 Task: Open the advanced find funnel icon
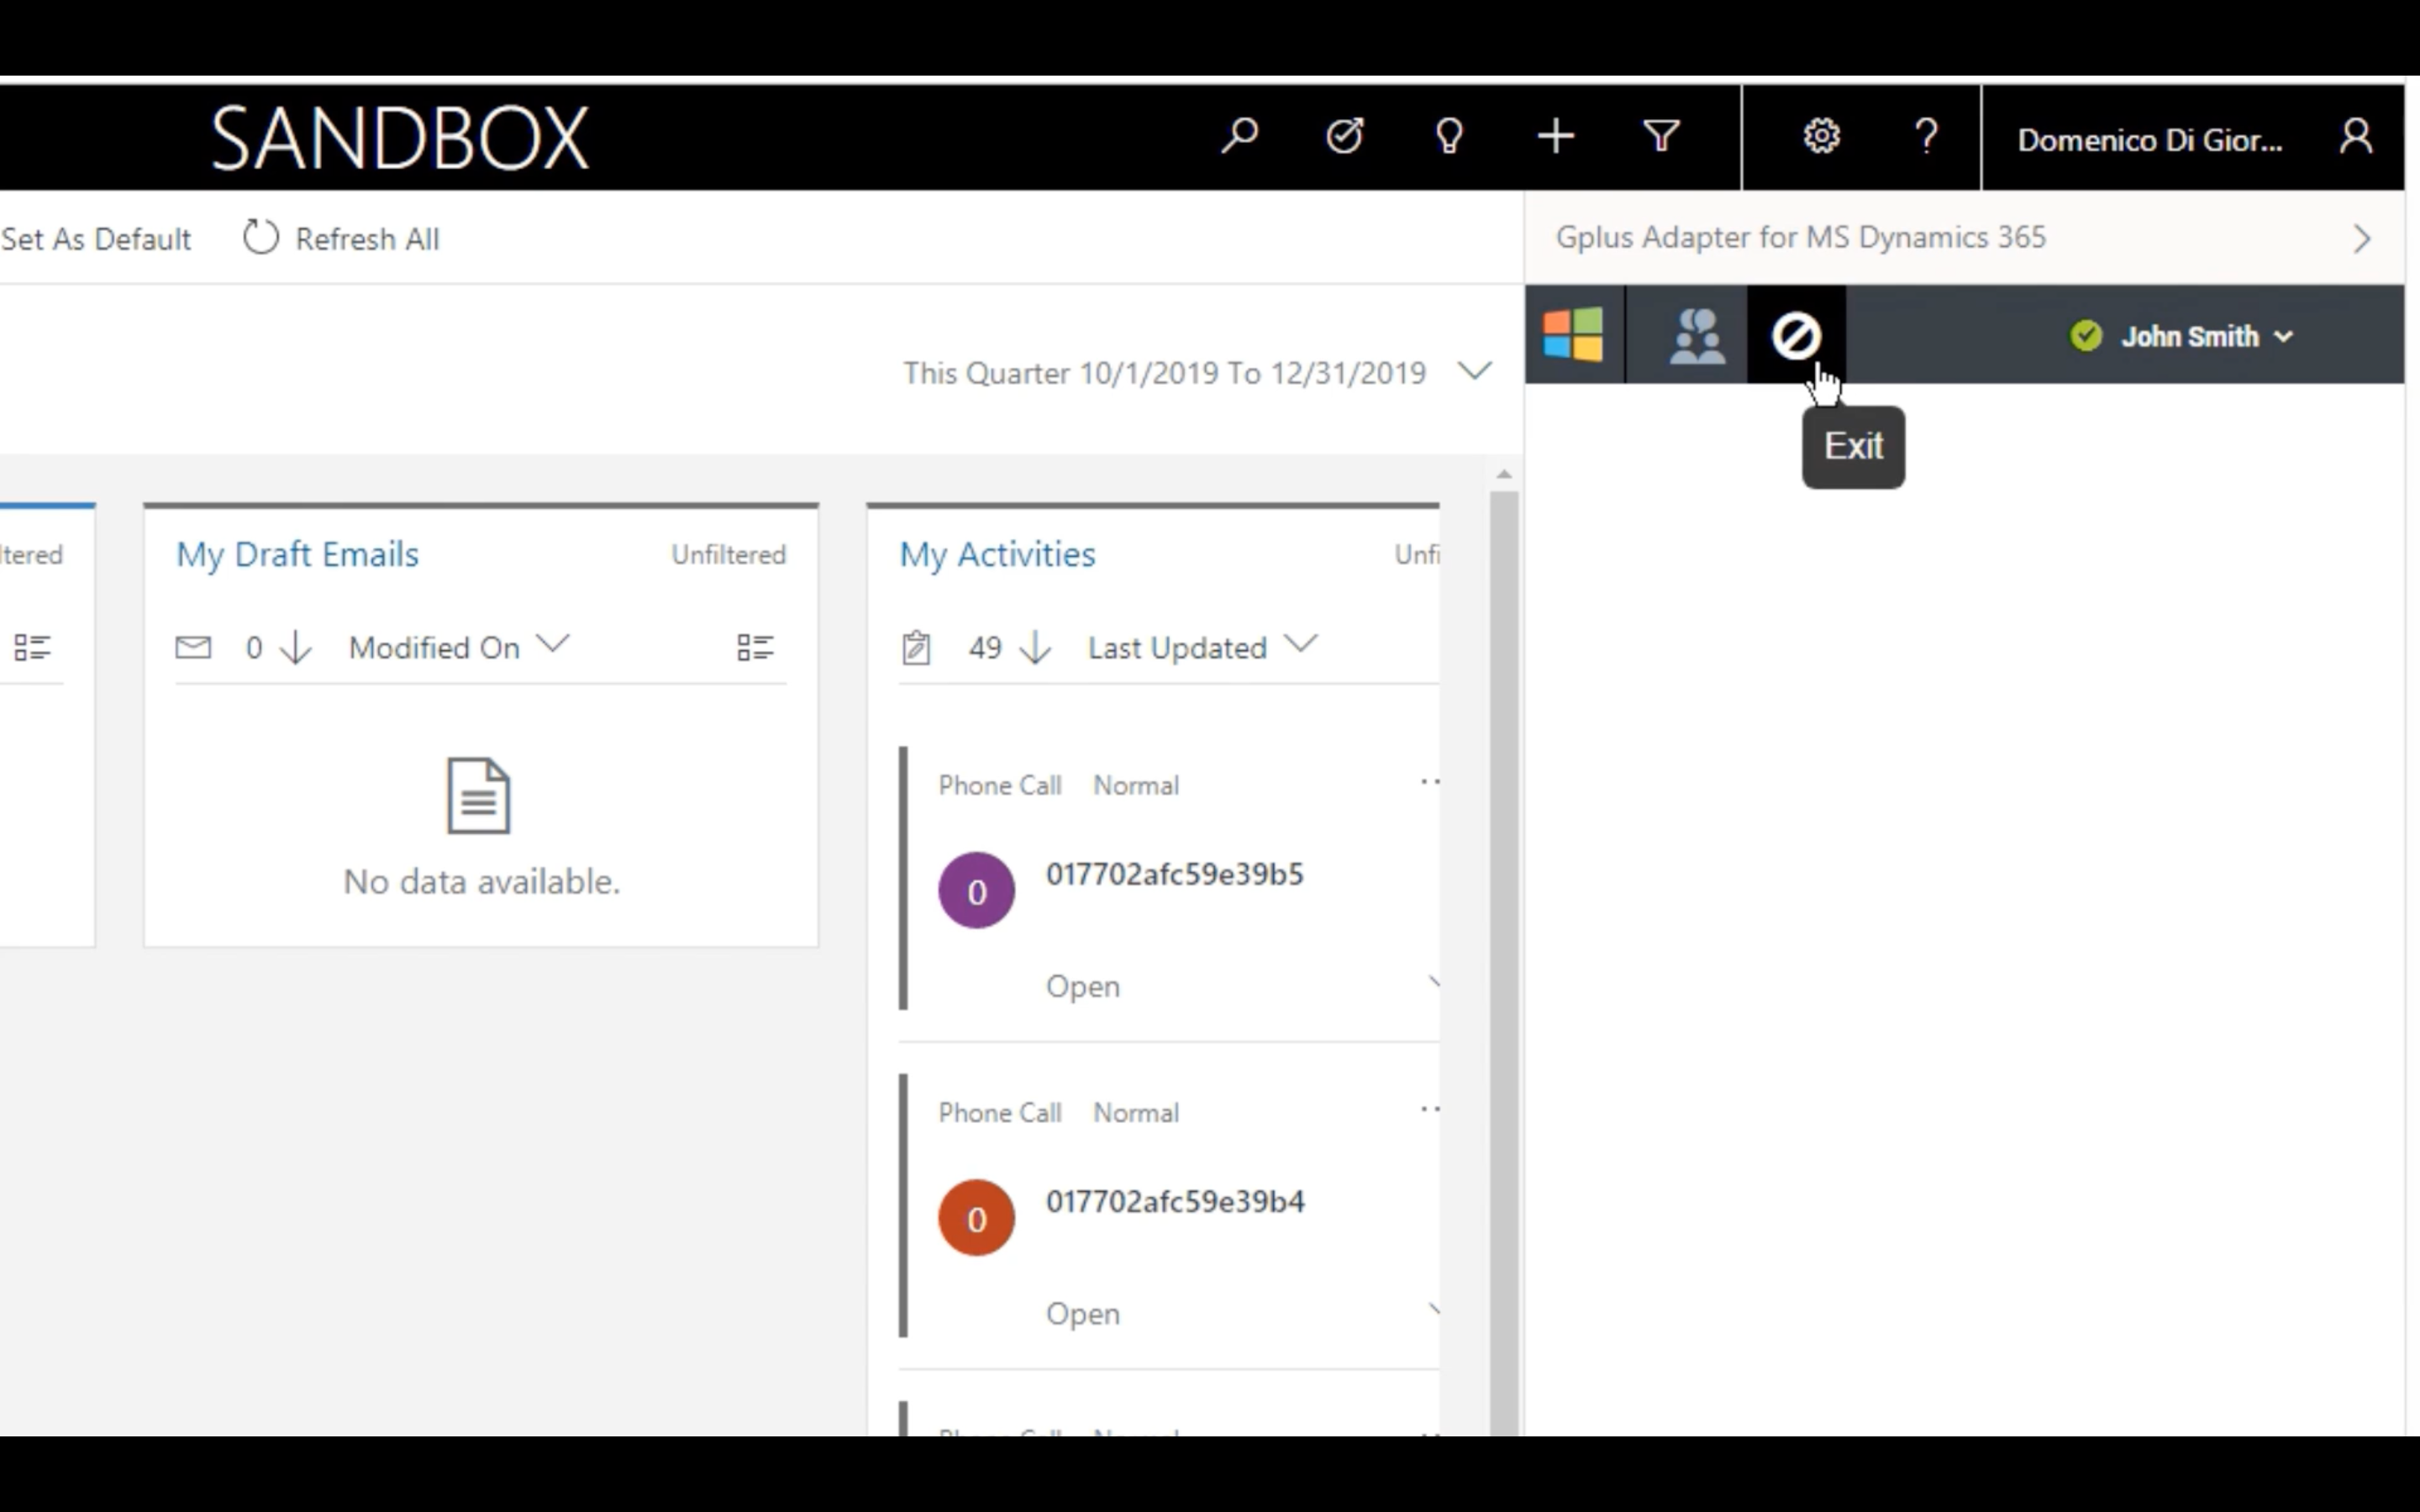pyautogui.click(x=1661, y=136)
